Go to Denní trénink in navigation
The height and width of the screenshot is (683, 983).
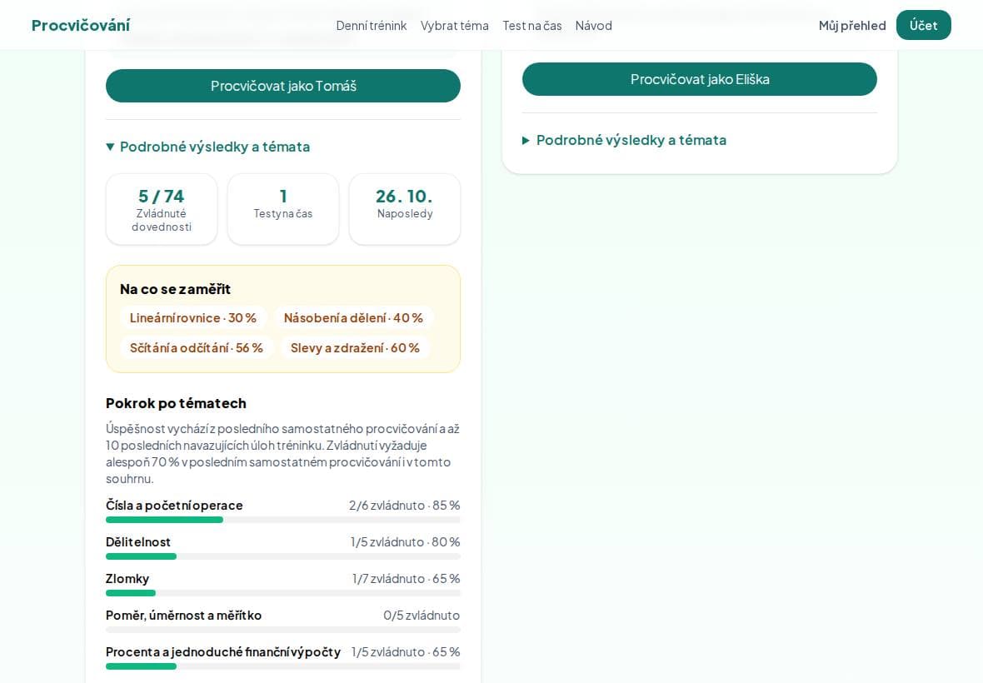tap(372, 26)
